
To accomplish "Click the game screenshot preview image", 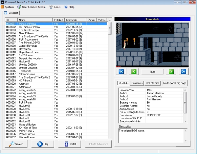I will (x=152, y=45).
